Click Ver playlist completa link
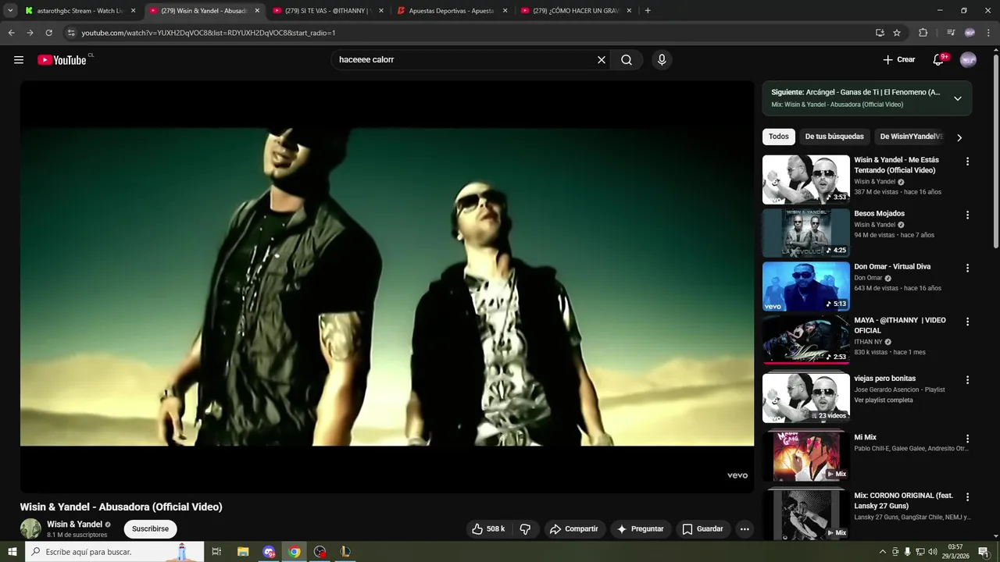Image resolution: width=1000 pixels, height=562 pixels. pos(884,400)
